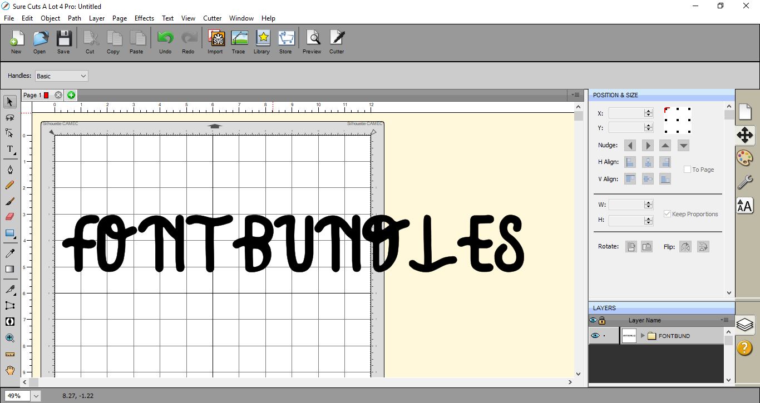The height and width of the screenshot is (403, 760).
Task: Open the File menu
Action: click(x=9, y=18)
